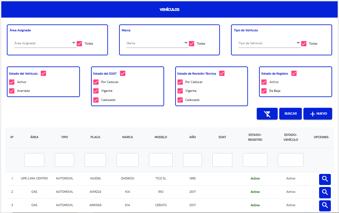
Task: Click the clear filters funnel icon button
Action: coord(267,114)
